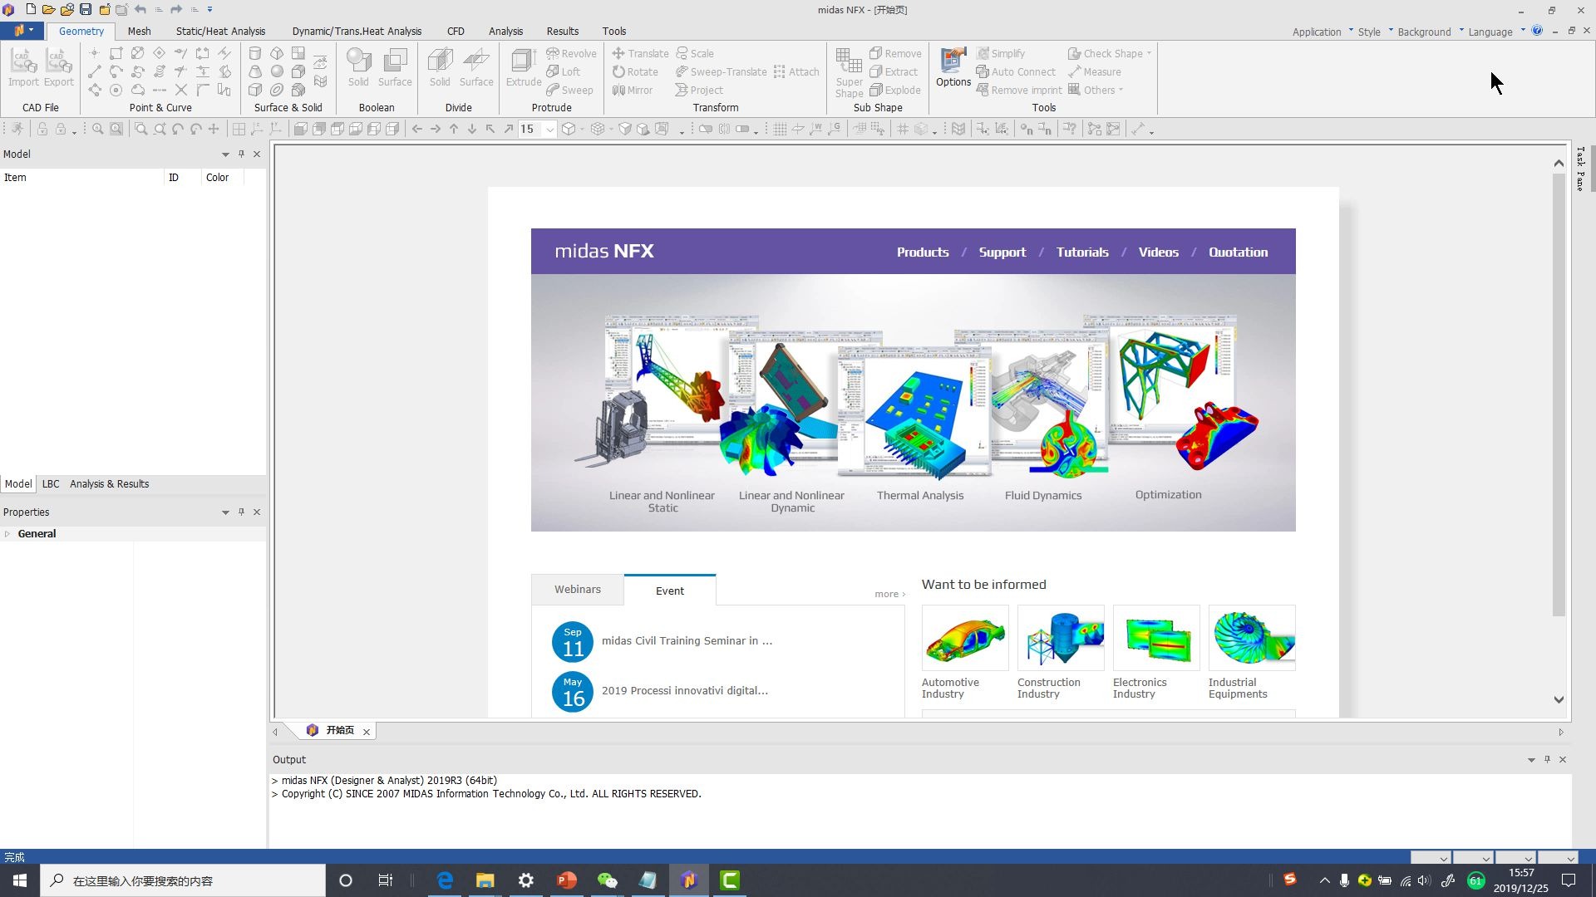Switch to the Mesh ribbon tab
Screen dimensions: 1596x897
139,32
